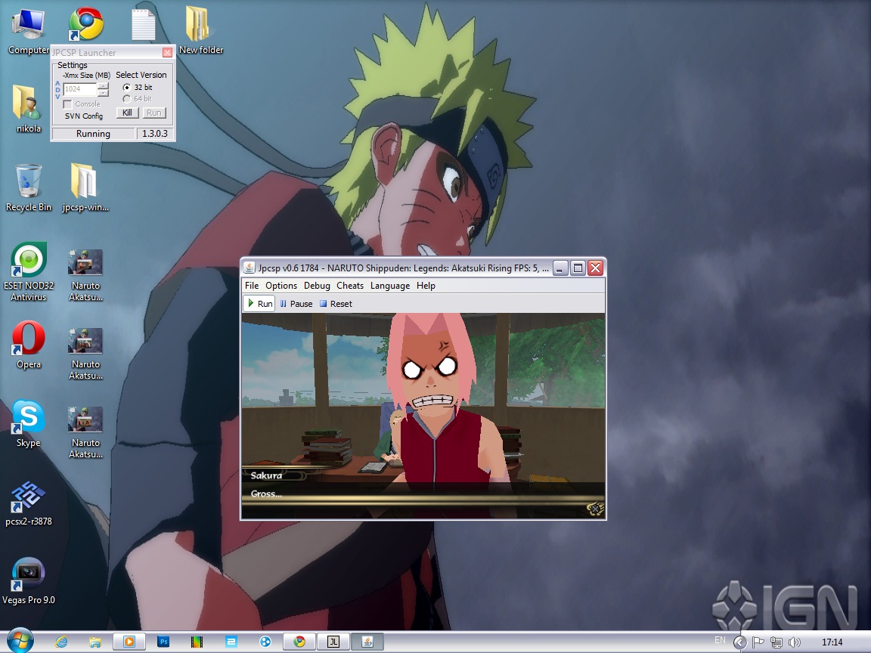Switch to the Java Jpcsp taskbar button
This screenshot has width=871, height=653.
coord(367,642)
